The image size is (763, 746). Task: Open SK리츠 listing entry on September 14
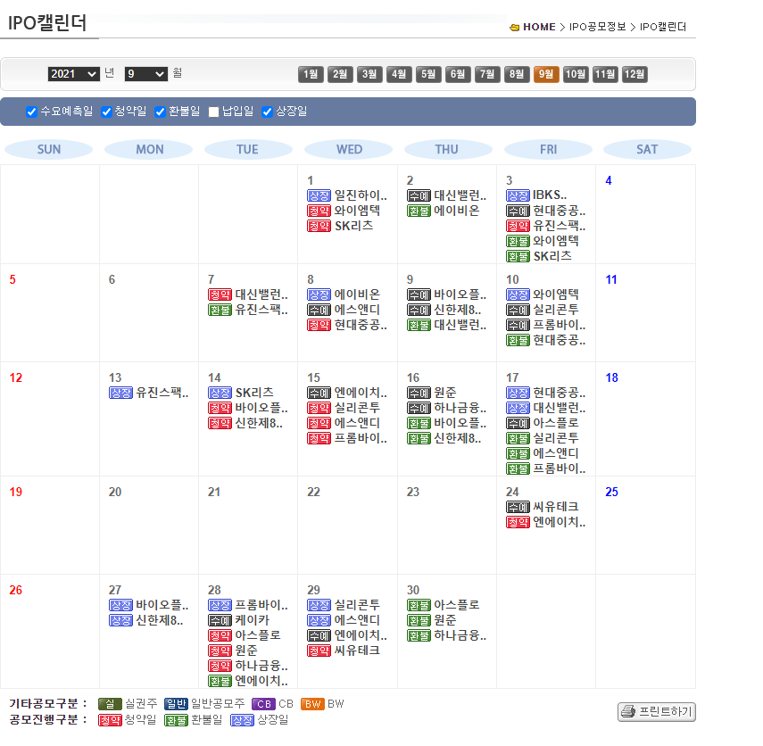[254, 393]
